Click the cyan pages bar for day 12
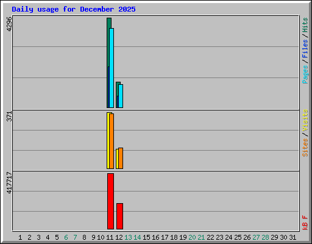This screenshot has width=312, height=244. coord(121,96)
